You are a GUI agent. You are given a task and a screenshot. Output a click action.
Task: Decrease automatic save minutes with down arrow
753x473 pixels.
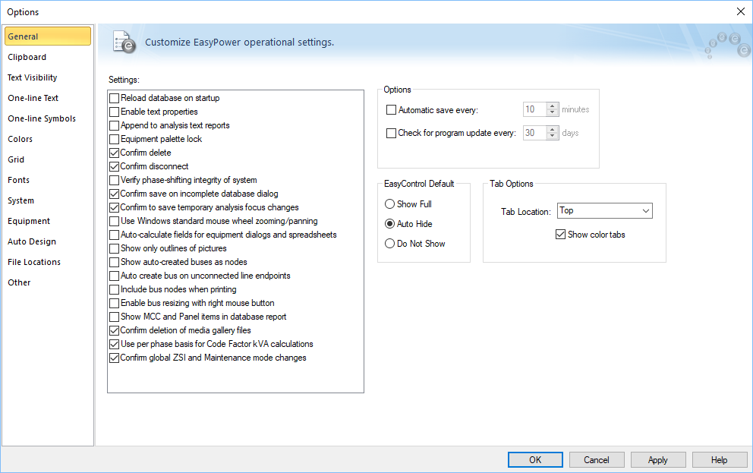[x=553, y=113]
